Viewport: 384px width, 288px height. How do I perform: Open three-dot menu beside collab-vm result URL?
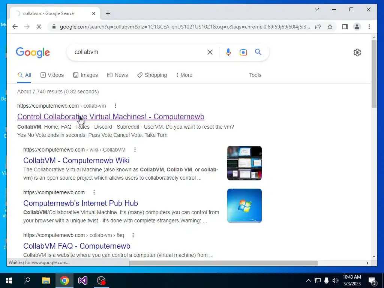click(115, 106)
